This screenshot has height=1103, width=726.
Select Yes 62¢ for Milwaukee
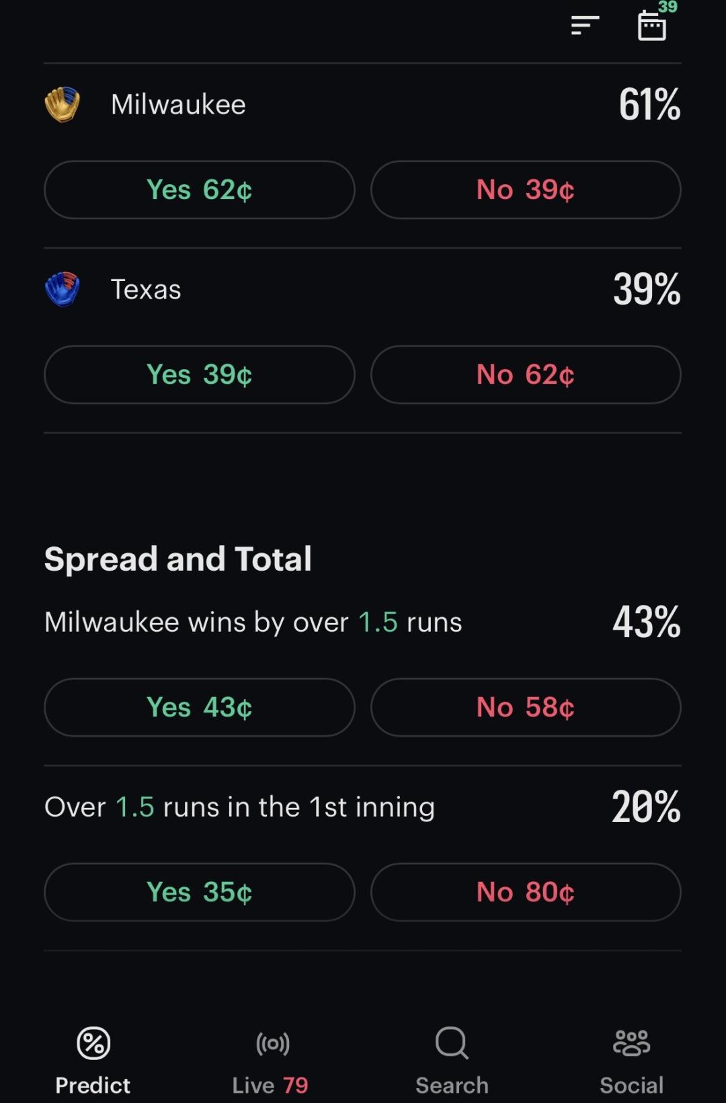(200, 190)
